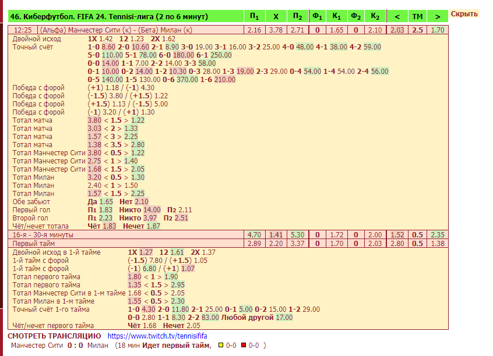Pick first half double chance 1X 1.27
The width and height of the screenshot is (493, 356).
[146, 252]
